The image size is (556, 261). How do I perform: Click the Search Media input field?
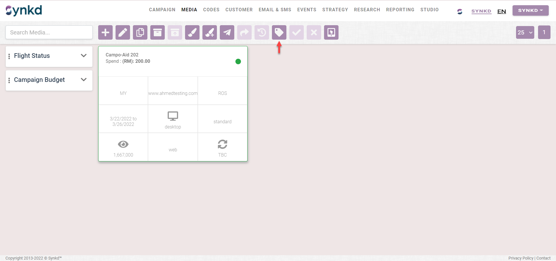[x=49, y=32]
